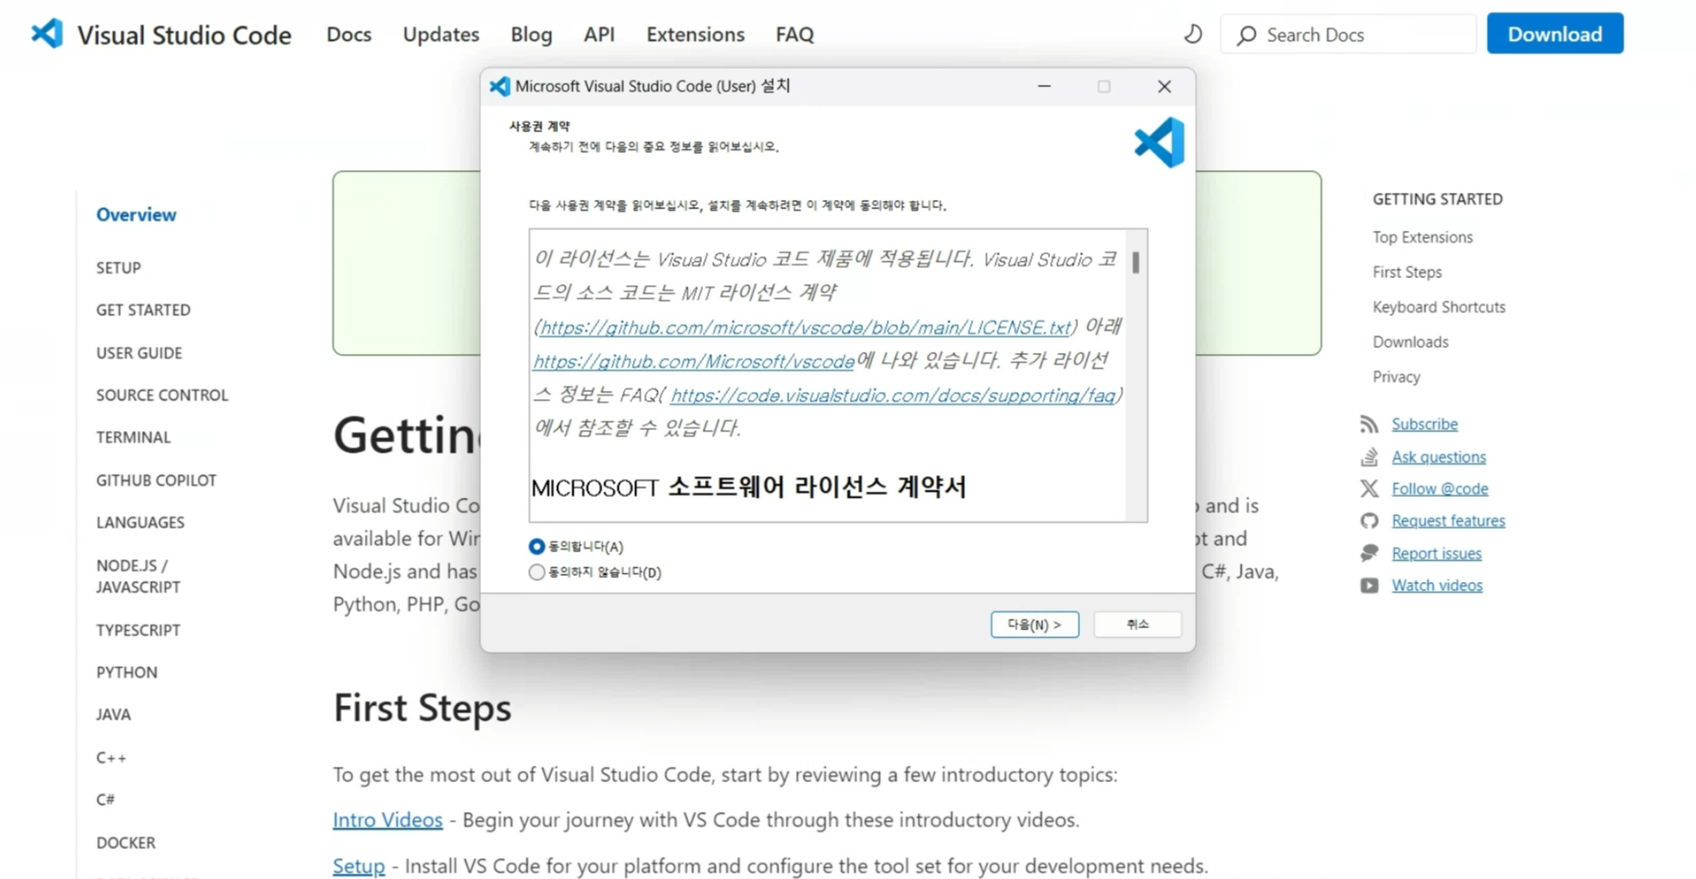Click the X icon beside Follow @code
This screenshot has height=879, width=1696.
click(x=1369, y=489)
